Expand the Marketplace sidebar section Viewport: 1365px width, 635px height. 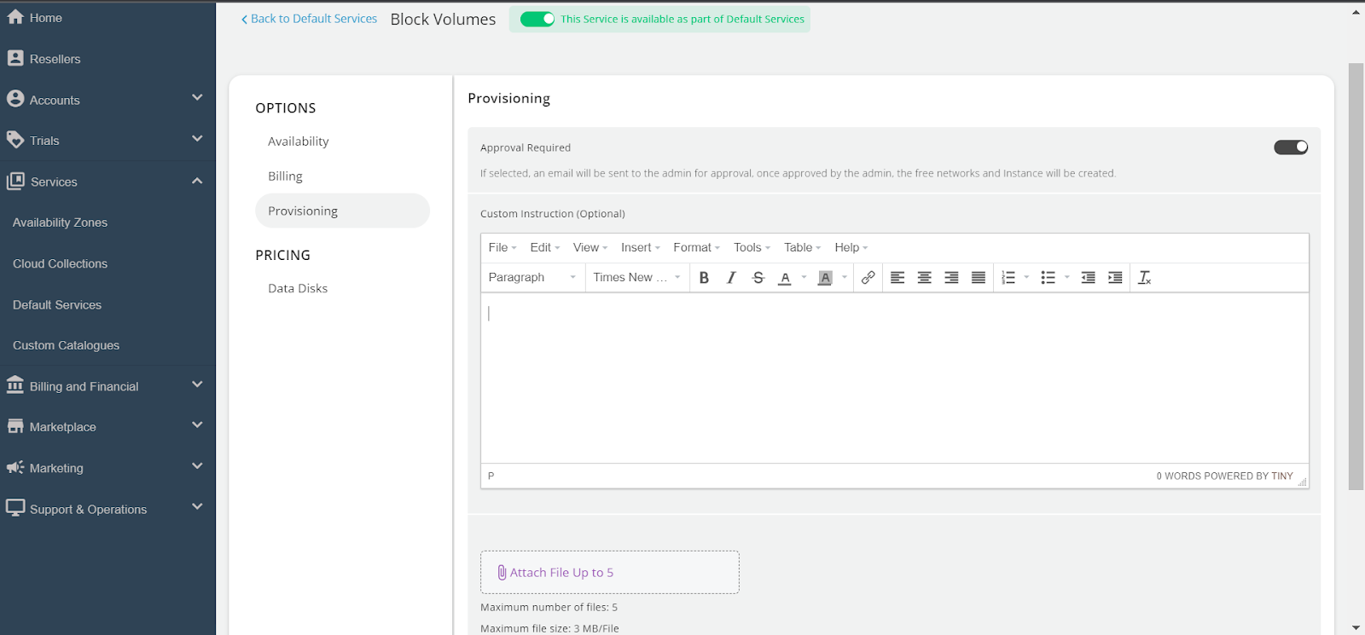point(197,425)
